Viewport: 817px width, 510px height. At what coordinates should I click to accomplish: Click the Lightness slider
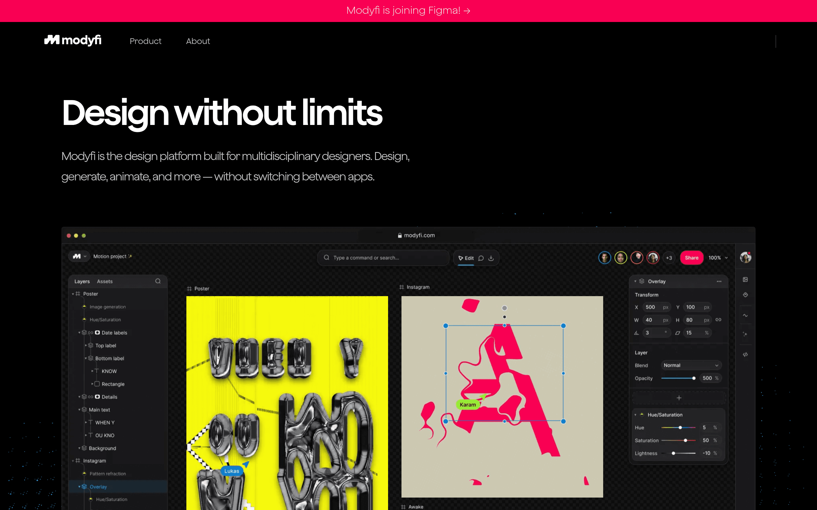[x=678, y=453]
